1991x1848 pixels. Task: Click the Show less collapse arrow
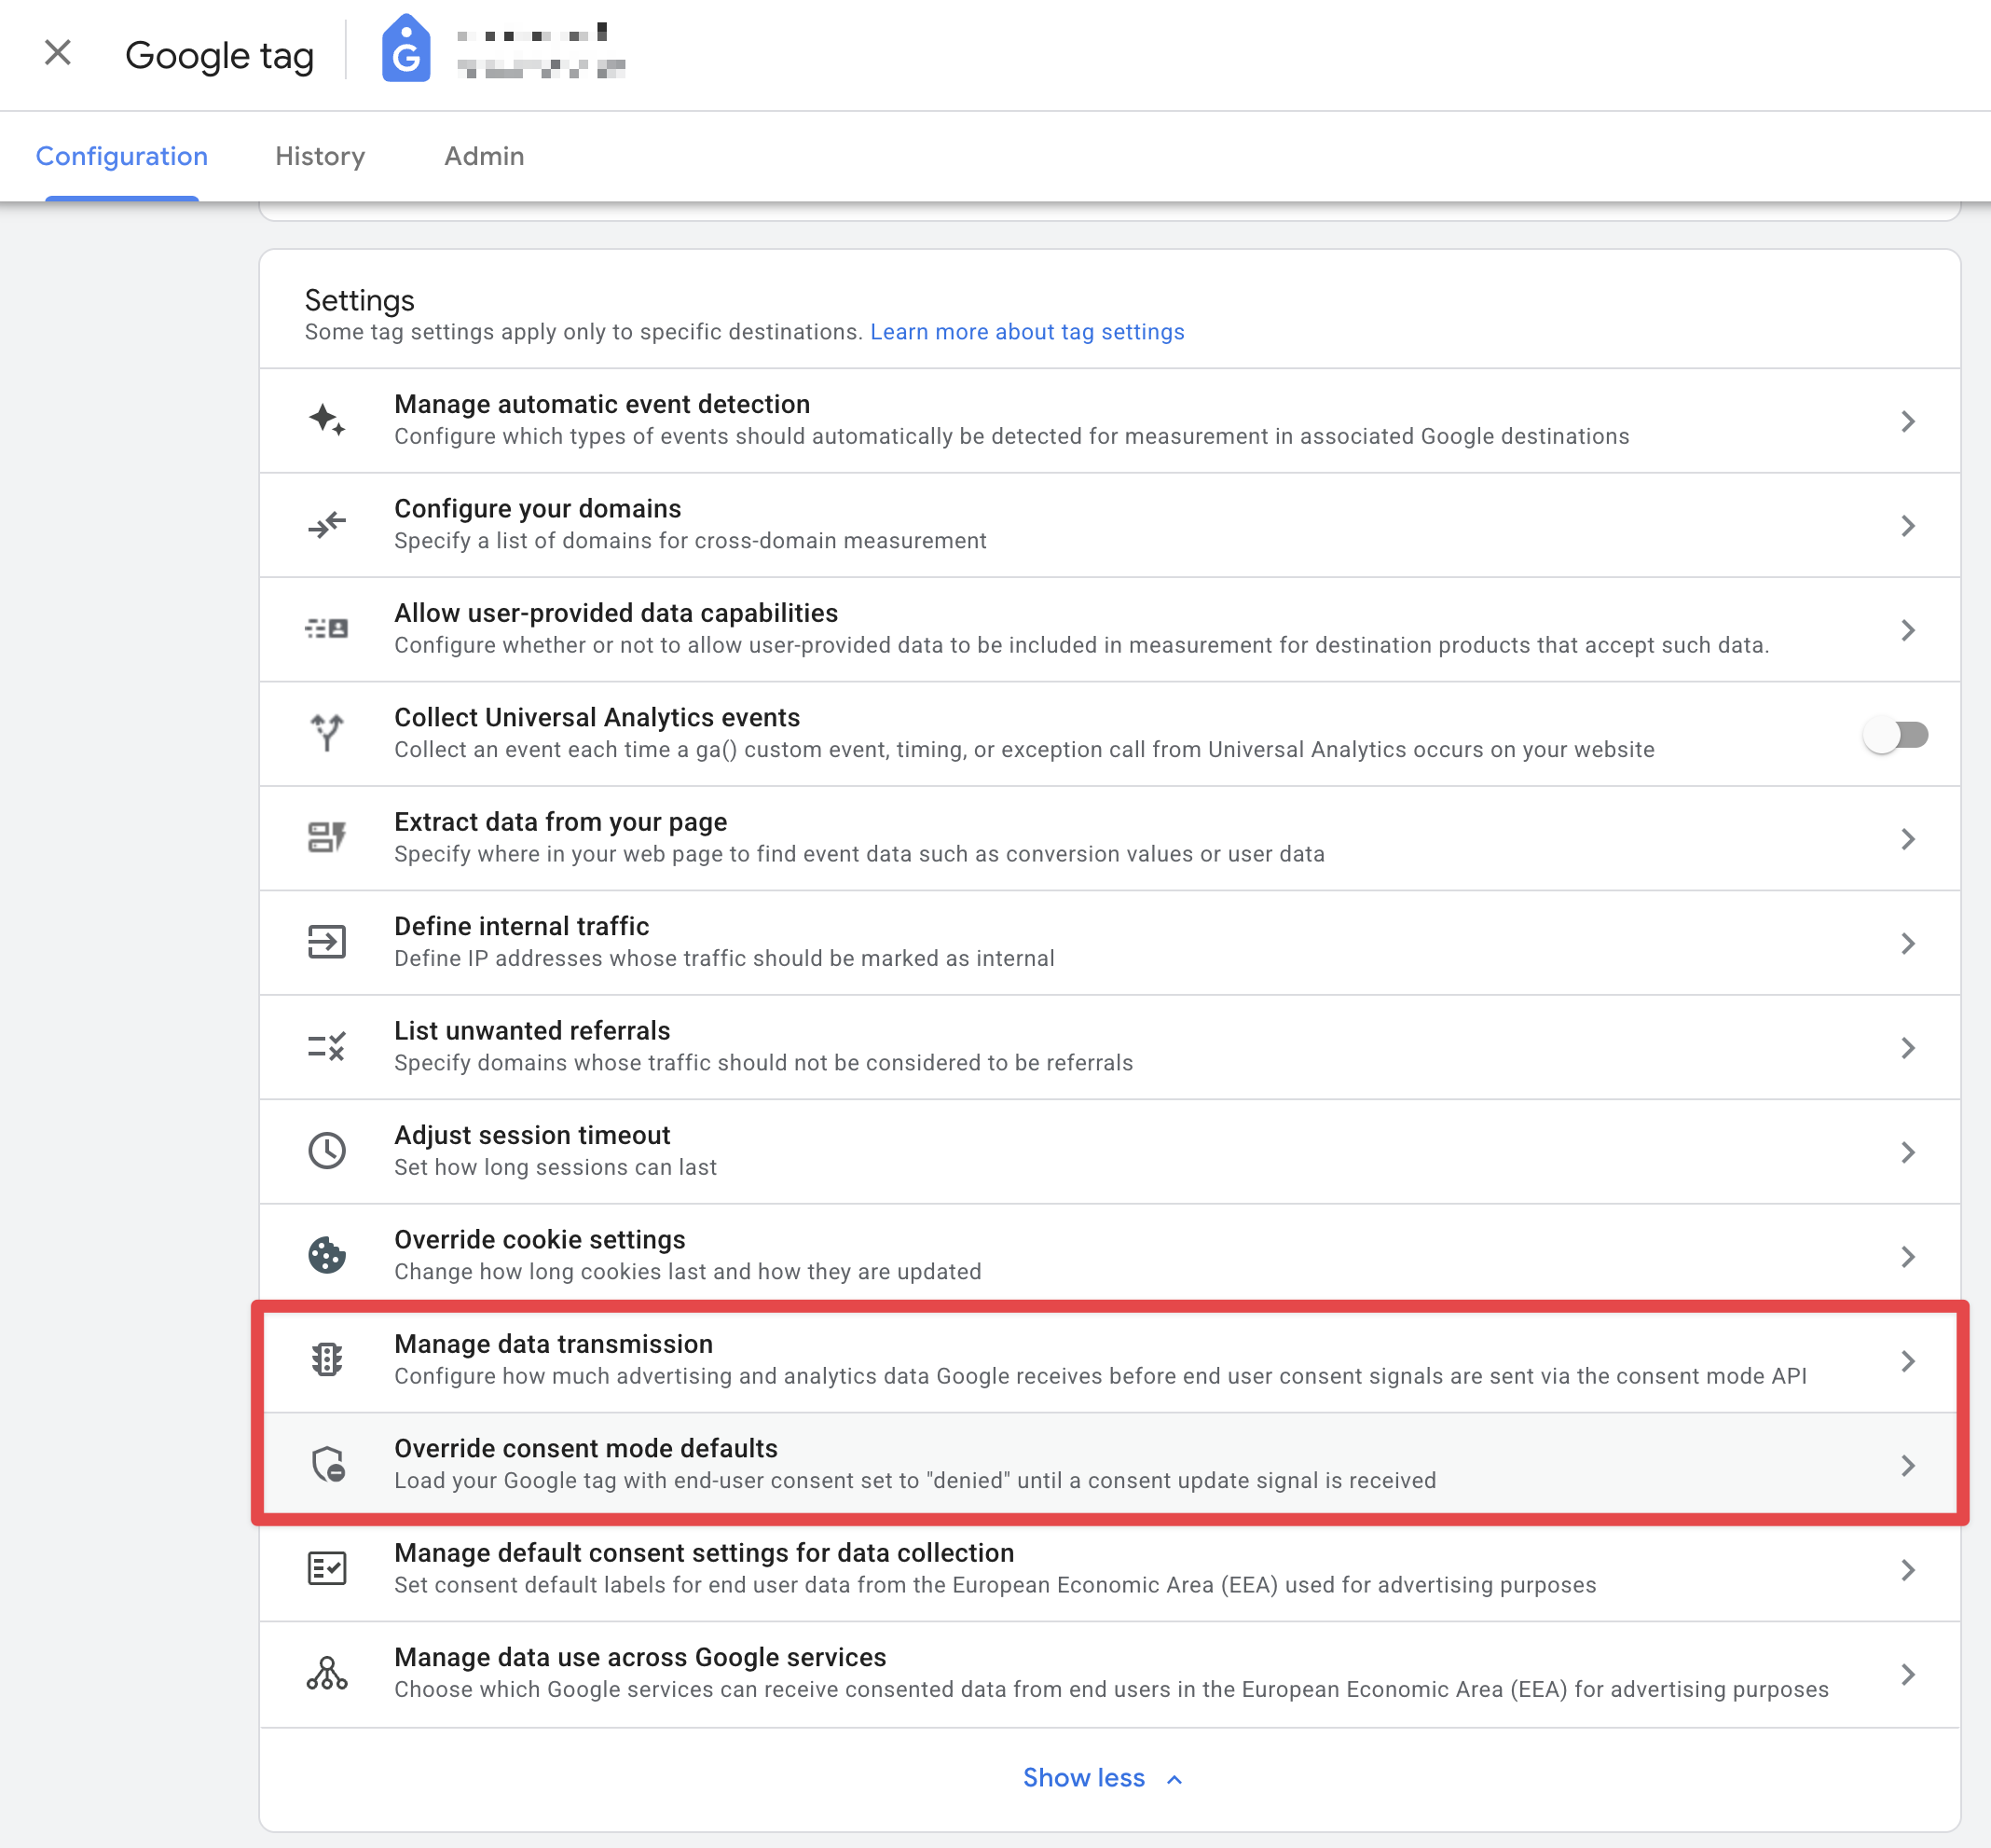tap(1175, 1779)
